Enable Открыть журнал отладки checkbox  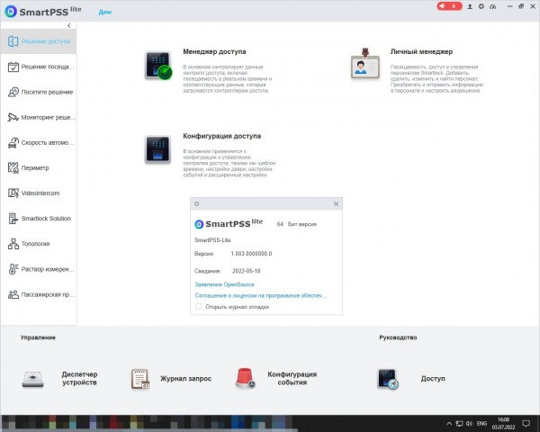click(x=198, y=307)
